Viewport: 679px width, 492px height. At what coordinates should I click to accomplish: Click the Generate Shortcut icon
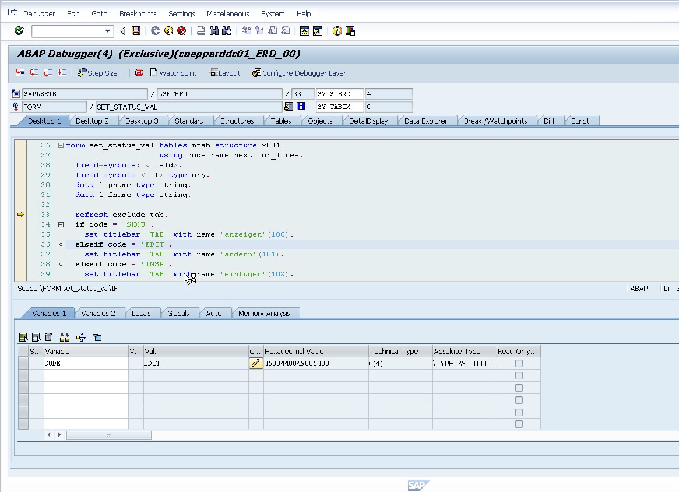click(318, 31)
